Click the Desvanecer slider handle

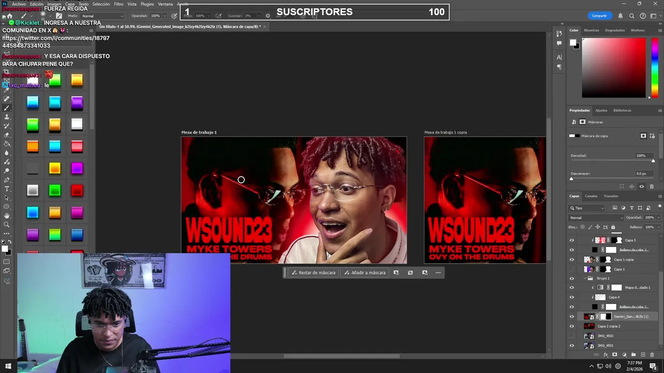coord(571,179)
